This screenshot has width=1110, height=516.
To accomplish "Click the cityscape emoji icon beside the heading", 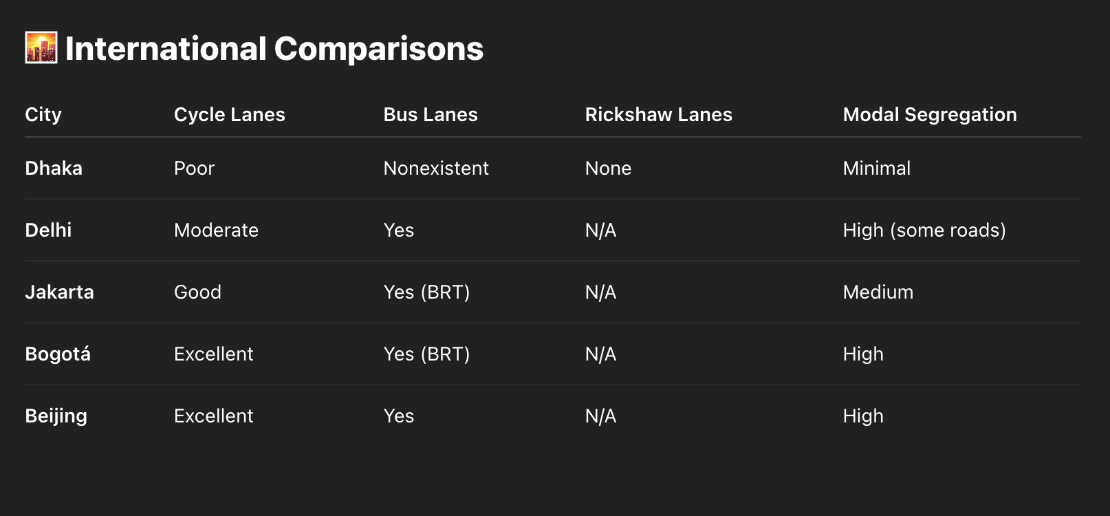I will click(x=41, y=48).
